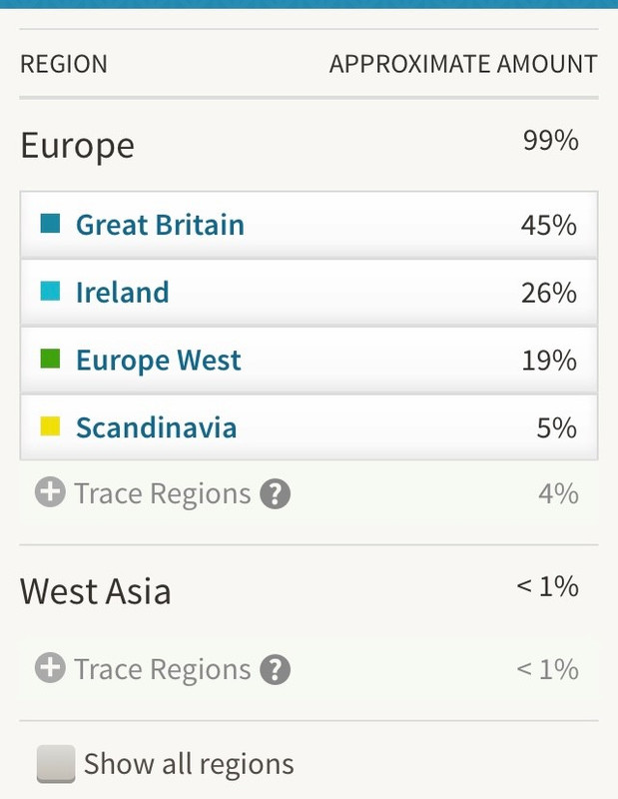Screen dimensions: 618x799
Task: Expand Trace Regions under West Asia plus icon
Action: [x=50, y=667]
